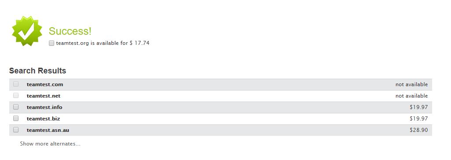Select the teamtest.com row checkbox
This screenshot has width=451, height=160.
pos(16,84)
